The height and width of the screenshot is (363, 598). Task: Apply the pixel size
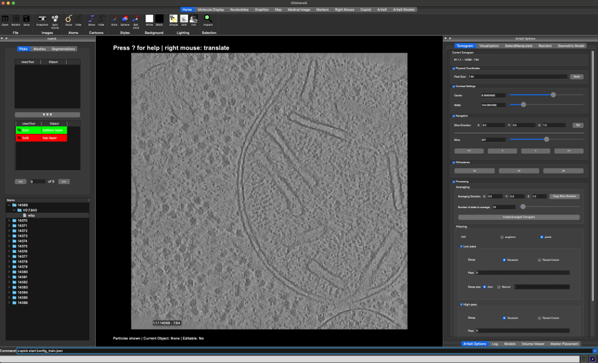(576, 77)
